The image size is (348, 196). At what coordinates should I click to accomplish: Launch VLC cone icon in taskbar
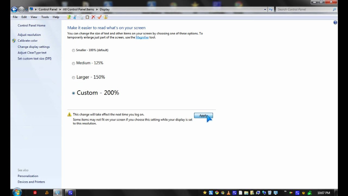click(x=228, y=193)
